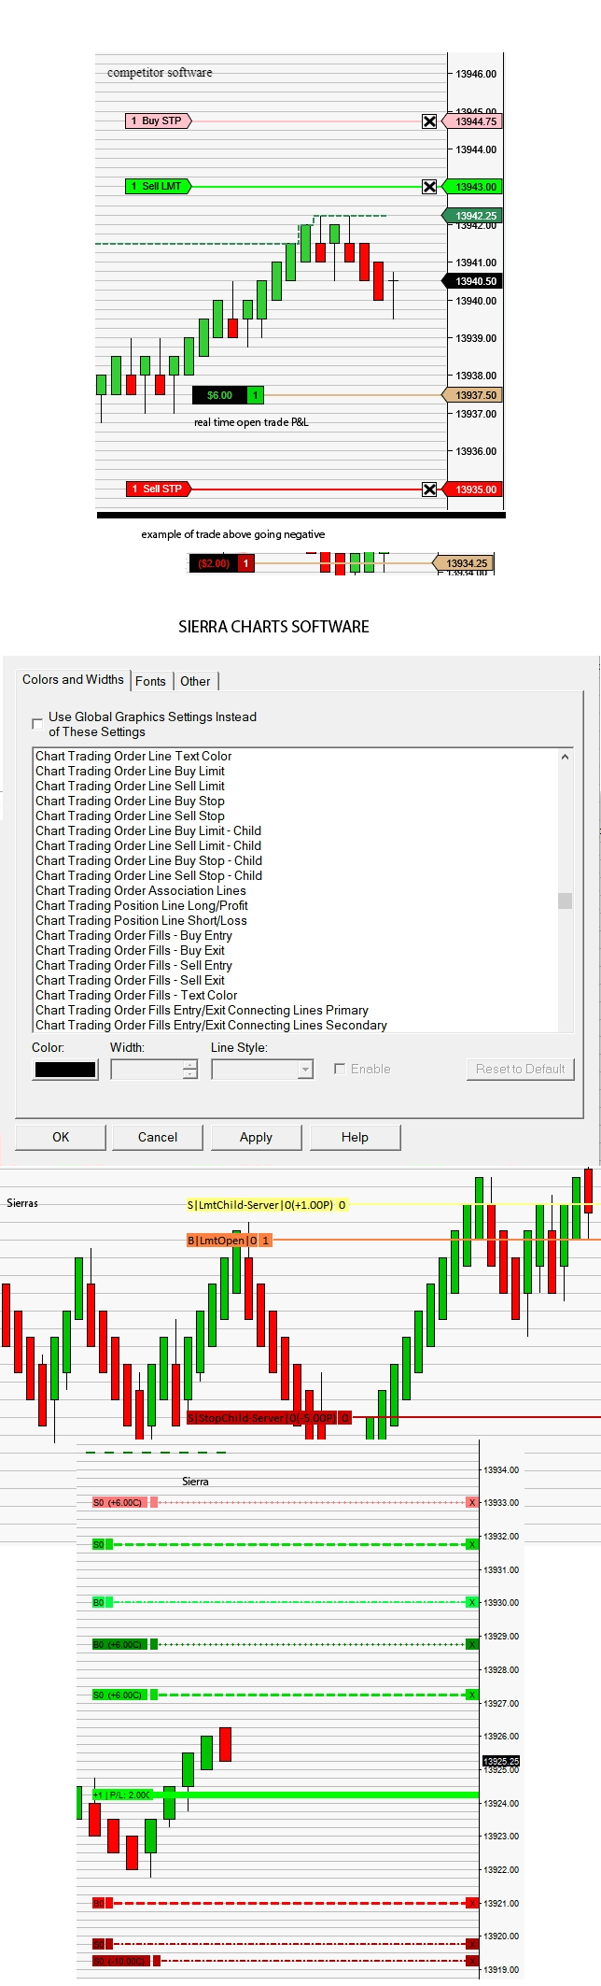The width and height of the screenshot is (601, 1986).
Task: Switch to the Other tab
Action: 195,681
